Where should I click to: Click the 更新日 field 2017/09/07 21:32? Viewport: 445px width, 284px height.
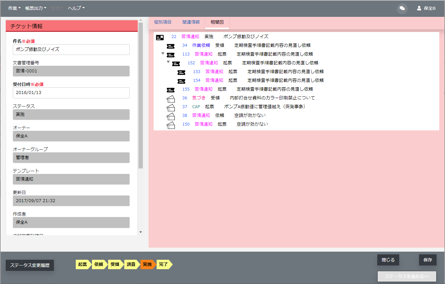point(71,200)
